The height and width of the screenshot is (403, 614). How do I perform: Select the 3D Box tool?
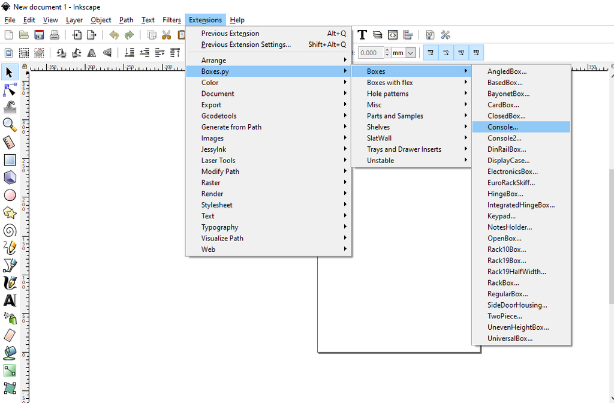click(x=10, y=178)
